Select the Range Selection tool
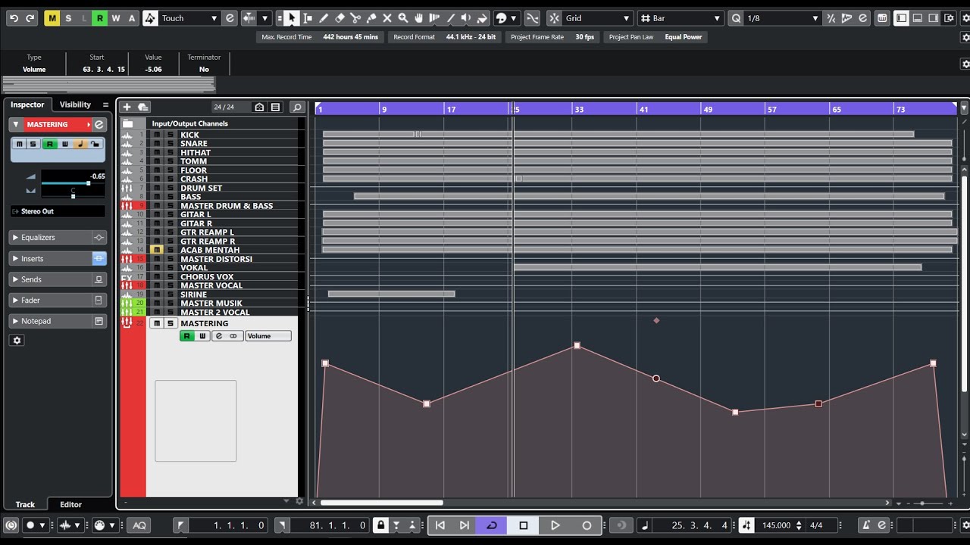Image resolution: width=970 pixels, height=545 pixels. point(308,18)
